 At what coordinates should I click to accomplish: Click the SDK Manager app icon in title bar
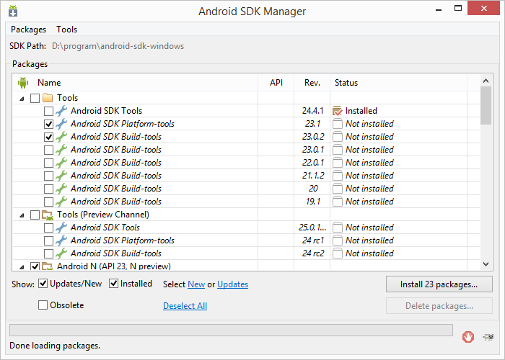[13, 11]
